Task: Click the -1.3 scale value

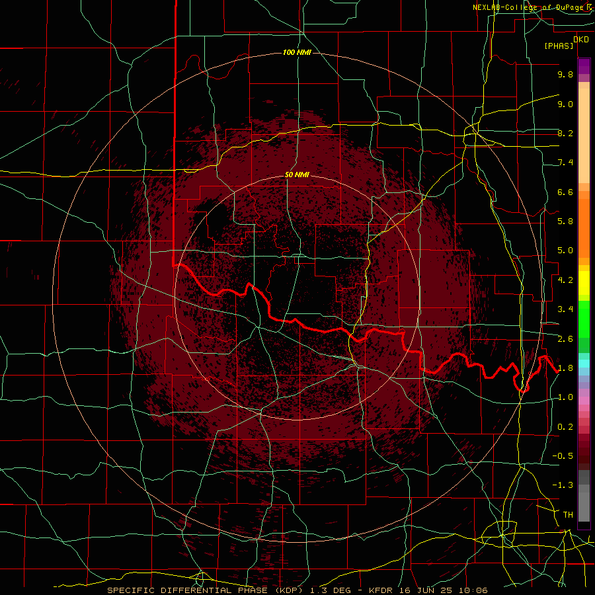Action: click(563, 485)
